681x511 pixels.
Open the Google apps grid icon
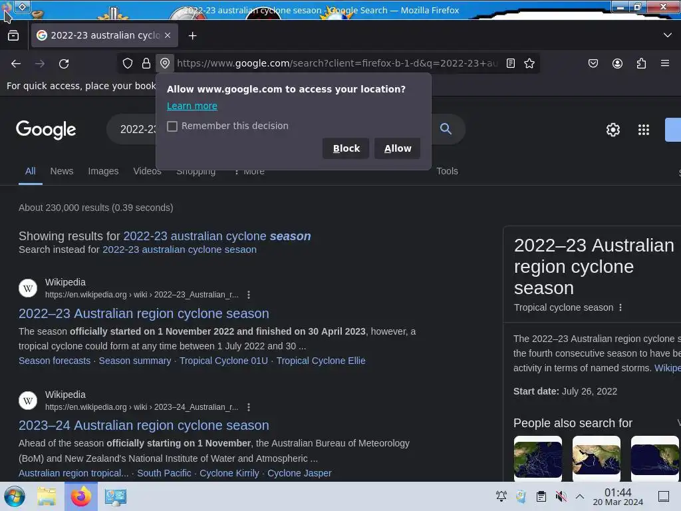[644, 130]
